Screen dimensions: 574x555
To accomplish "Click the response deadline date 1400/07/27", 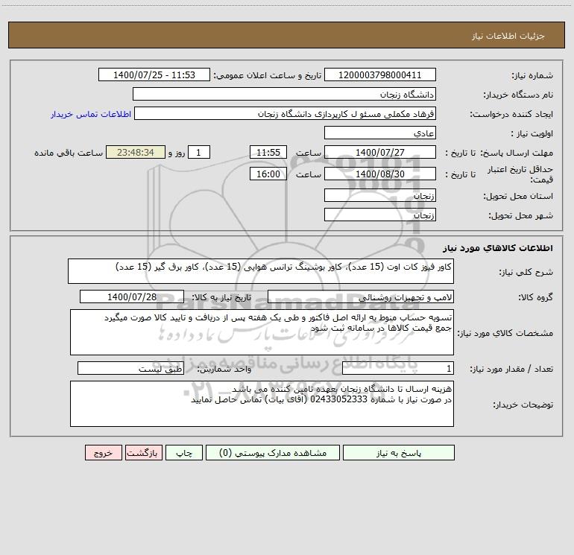I will pyautogui.click(x=380, y=152).
